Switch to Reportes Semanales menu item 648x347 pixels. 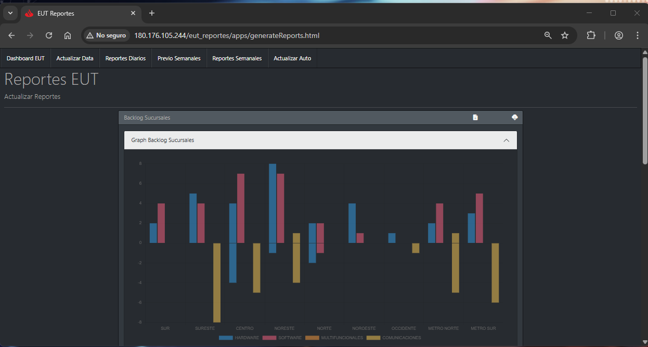[x=237, y=58]
